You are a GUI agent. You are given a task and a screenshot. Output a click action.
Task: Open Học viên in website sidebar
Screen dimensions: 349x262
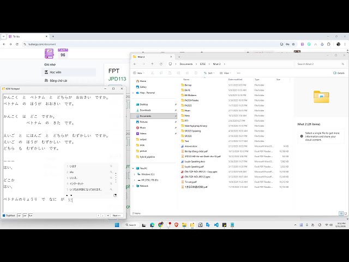tap(69, 72)
